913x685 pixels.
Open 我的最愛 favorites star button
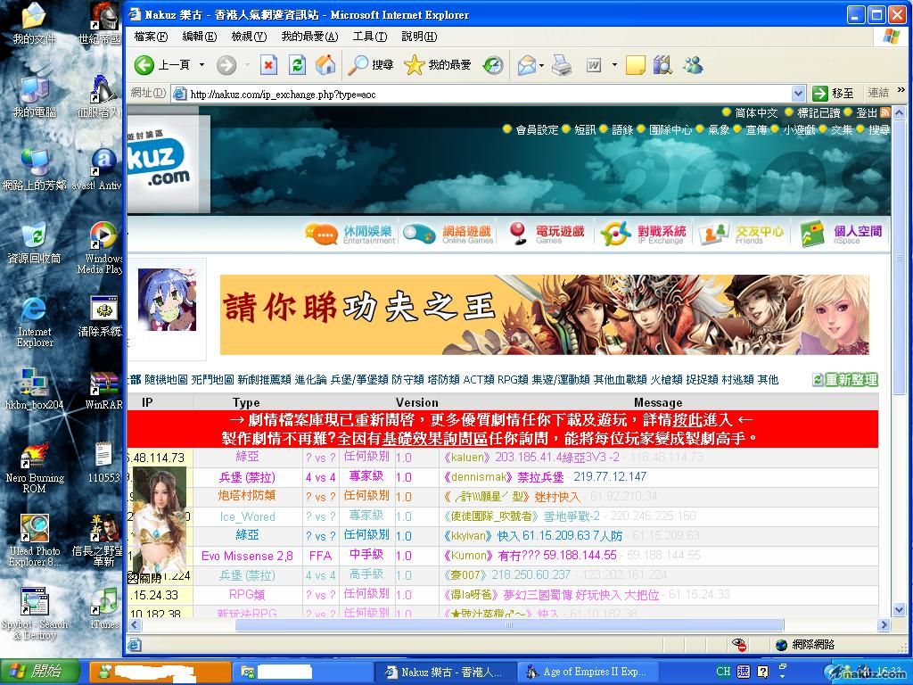437,65
